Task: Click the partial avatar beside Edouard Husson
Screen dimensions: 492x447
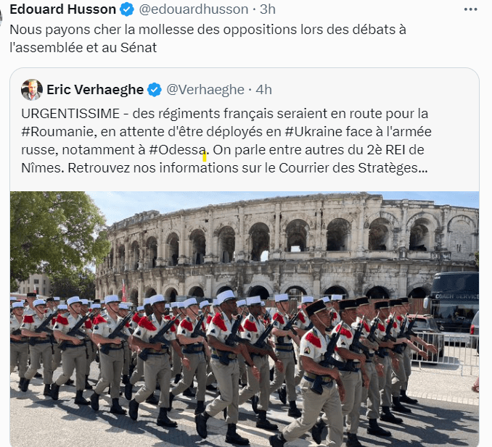Action: pyautogui.click(x=1, y=16)
